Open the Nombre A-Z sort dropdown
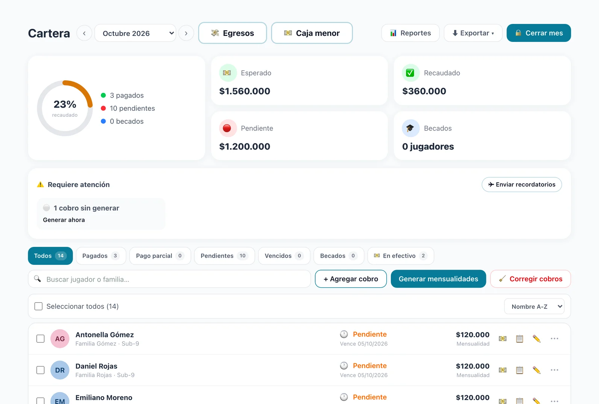 click(x=534, y=306)
